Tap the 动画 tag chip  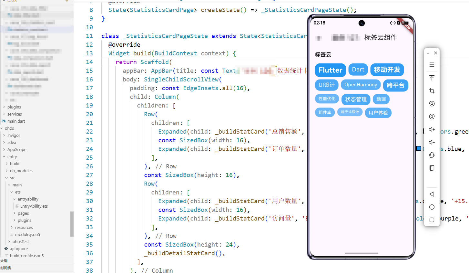[381, 99]
